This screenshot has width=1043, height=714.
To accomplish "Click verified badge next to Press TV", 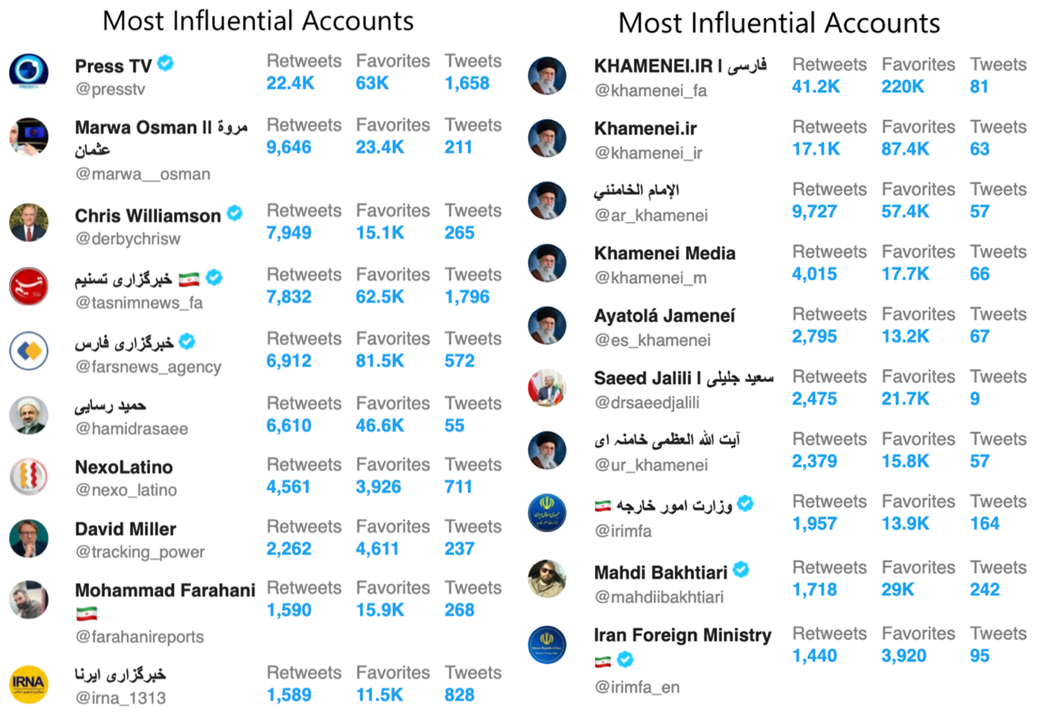I will [x=166, y=63].
